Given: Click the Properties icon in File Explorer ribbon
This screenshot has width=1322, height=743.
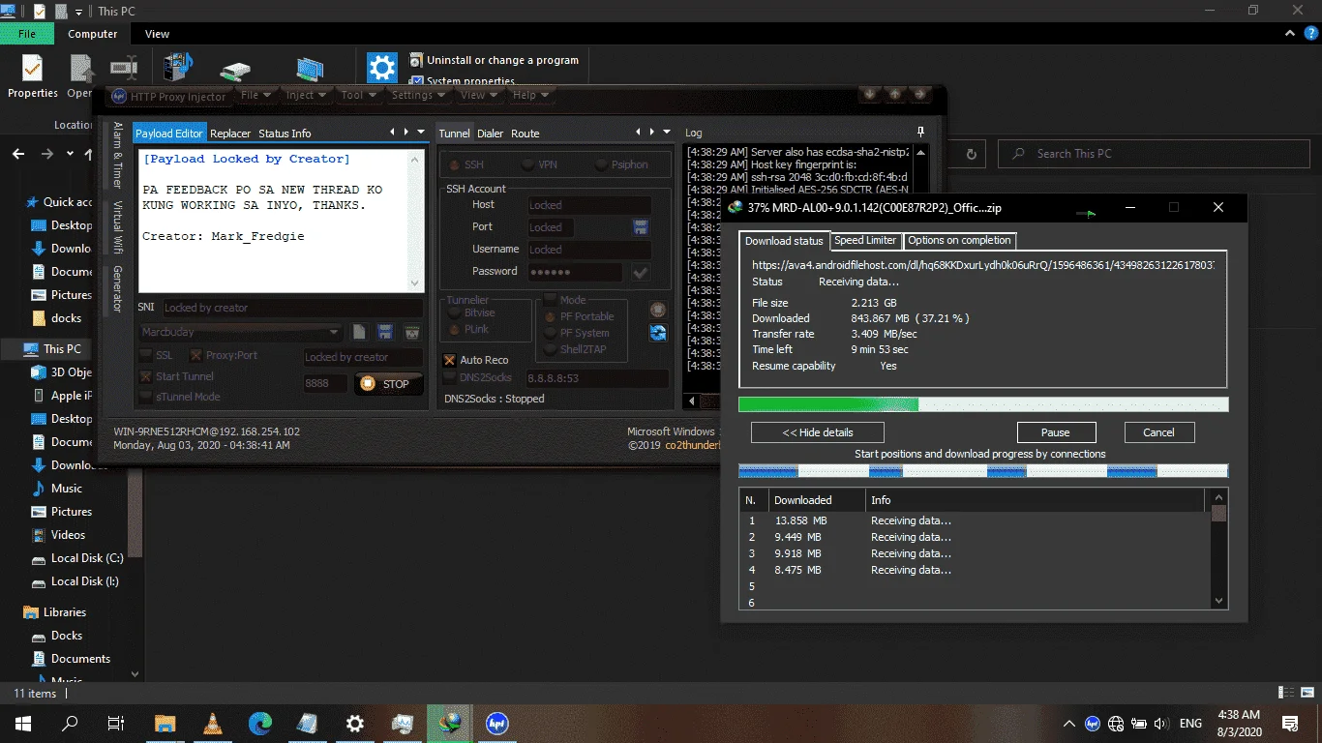Looking at the screenshot, I should 32,70.
